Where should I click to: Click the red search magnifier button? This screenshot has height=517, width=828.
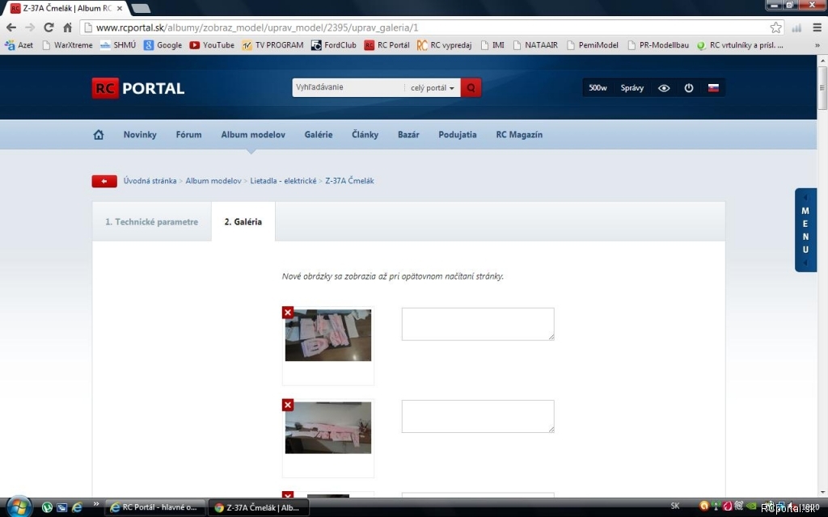point(471,87)
